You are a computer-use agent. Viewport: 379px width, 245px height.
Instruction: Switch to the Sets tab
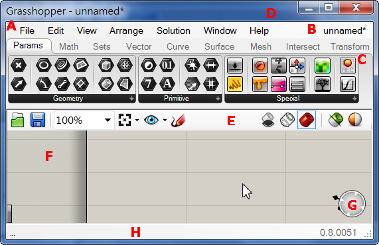(x=102, y=46)
